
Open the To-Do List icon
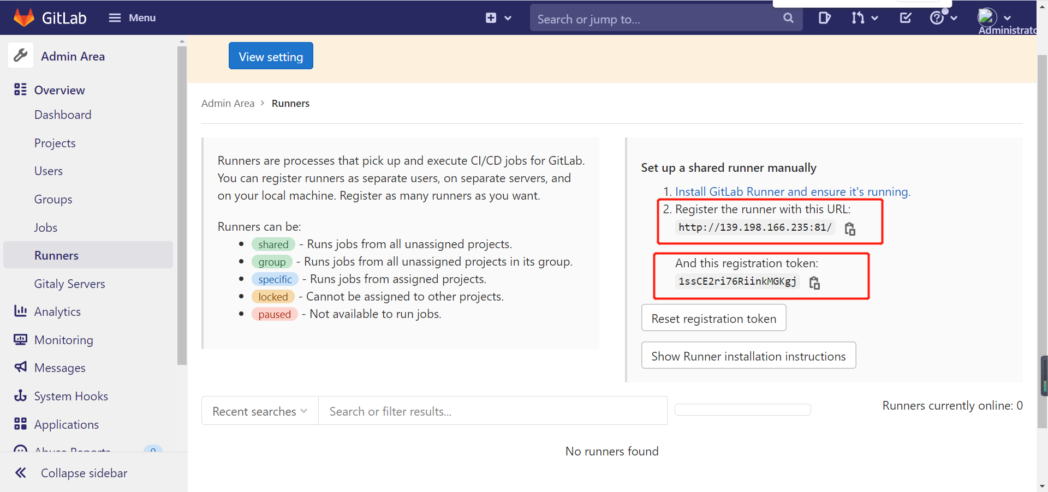tap(906, 18)
